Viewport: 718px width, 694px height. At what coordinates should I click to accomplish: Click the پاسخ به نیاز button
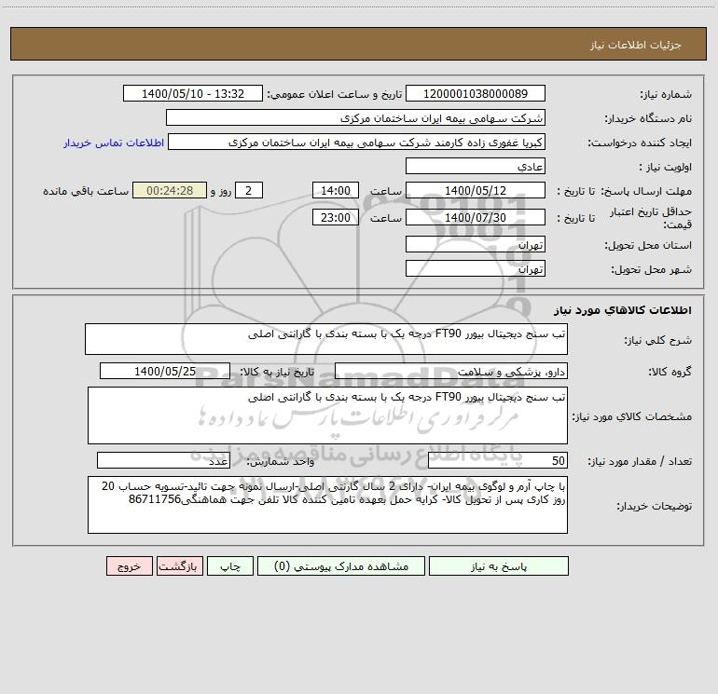pos(499,565)
